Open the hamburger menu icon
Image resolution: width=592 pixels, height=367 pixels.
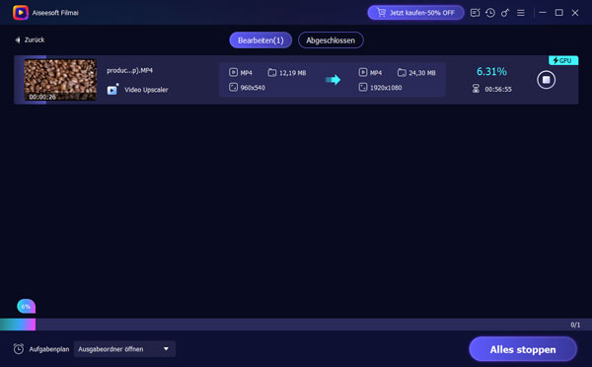coord(521,13)
